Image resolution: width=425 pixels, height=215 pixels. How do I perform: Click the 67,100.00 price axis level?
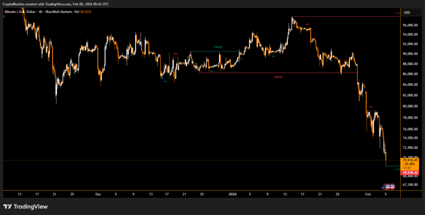(410, 185)
